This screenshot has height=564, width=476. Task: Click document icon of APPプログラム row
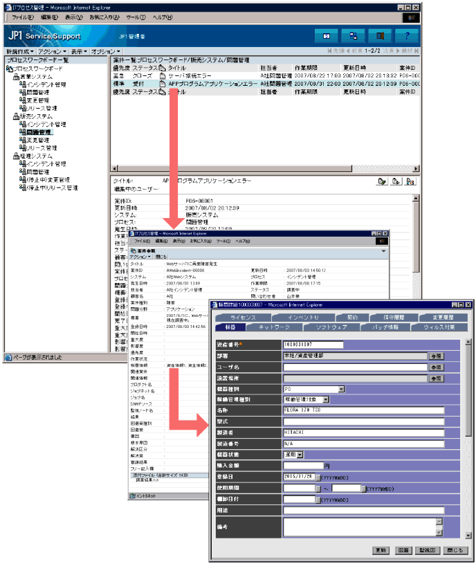162,84
